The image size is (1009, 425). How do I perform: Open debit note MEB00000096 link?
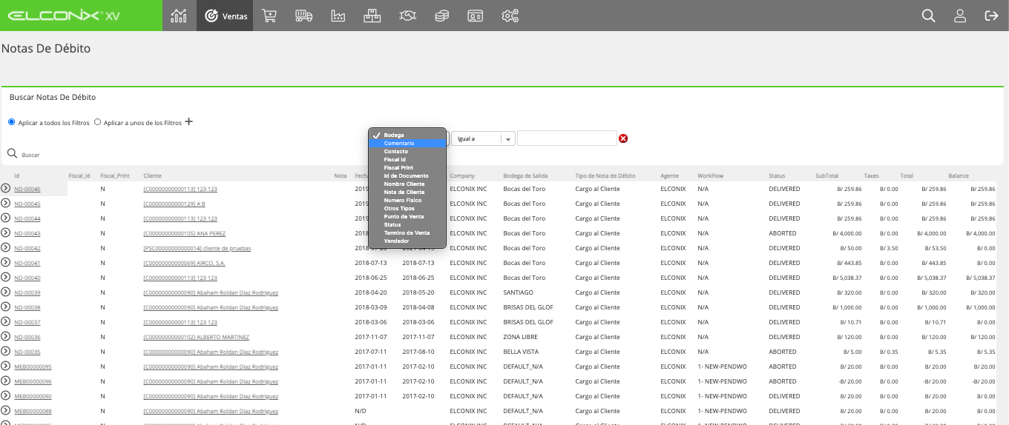pyautogui.click(x=33, y=382)
